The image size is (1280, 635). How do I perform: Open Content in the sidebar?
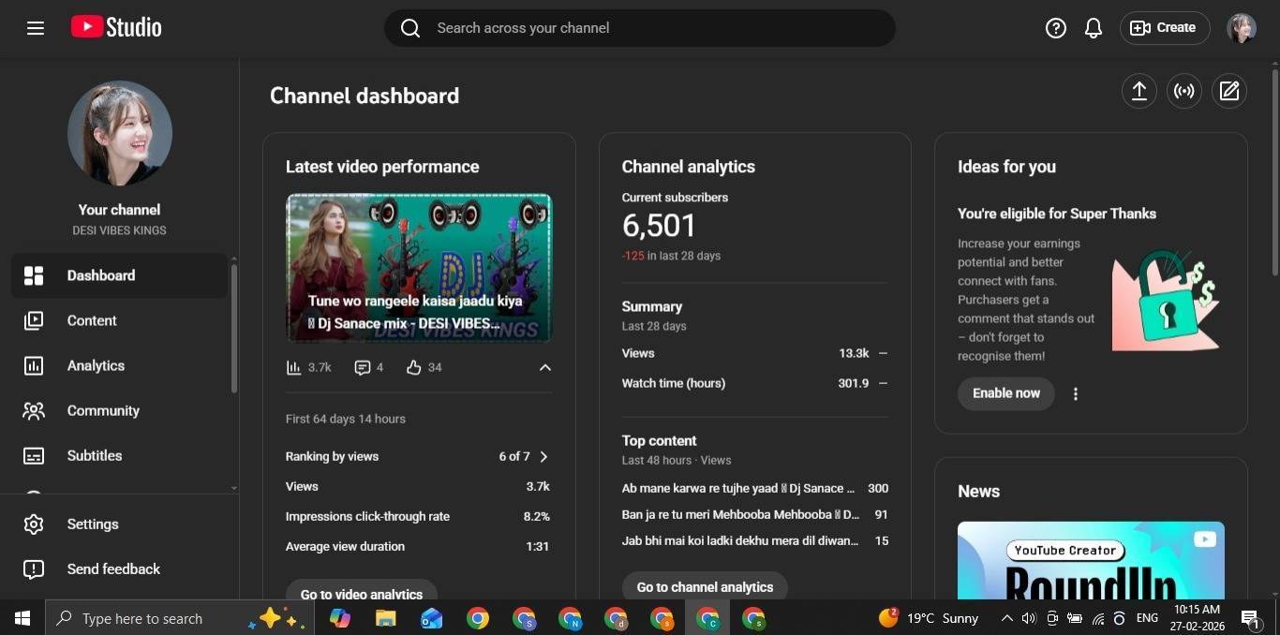click(x=92, y=320)
